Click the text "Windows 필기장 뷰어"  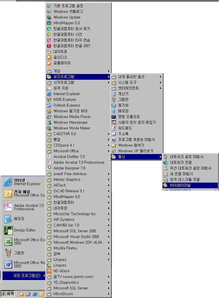click(70, 111)
